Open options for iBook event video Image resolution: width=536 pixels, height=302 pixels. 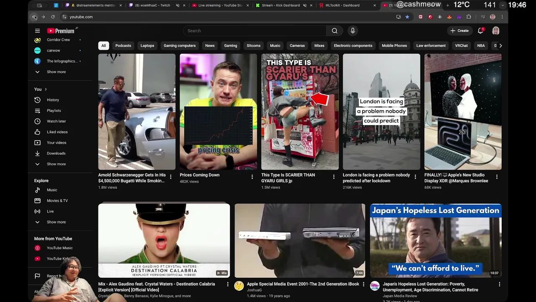point(363,284)
